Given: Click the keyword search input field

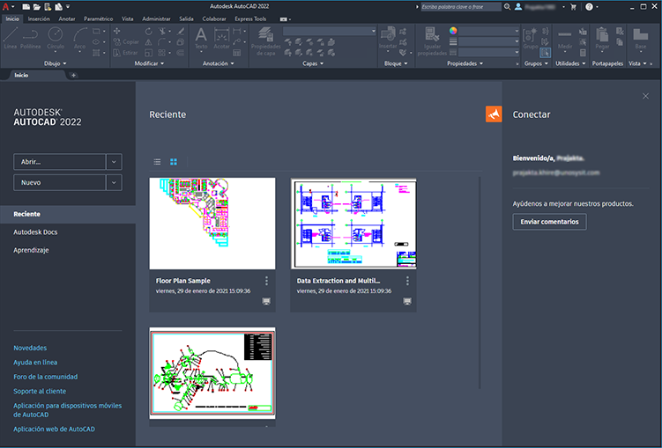Looking at the screenshot, I should 461,7.
